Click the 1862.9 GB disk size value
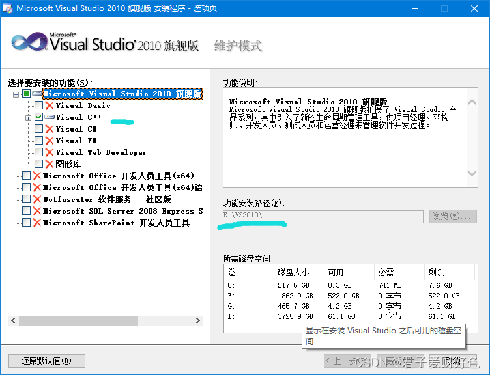The image size is (490, 375). (x=295, y=296)
